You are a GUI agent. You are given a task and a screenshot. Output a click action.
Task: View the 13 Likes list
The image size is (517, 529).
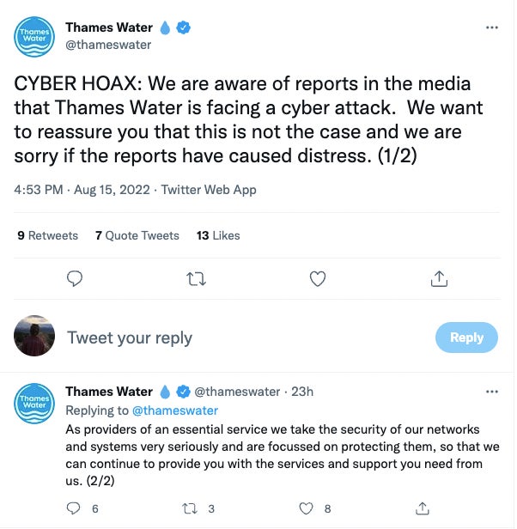pos(218,235)
